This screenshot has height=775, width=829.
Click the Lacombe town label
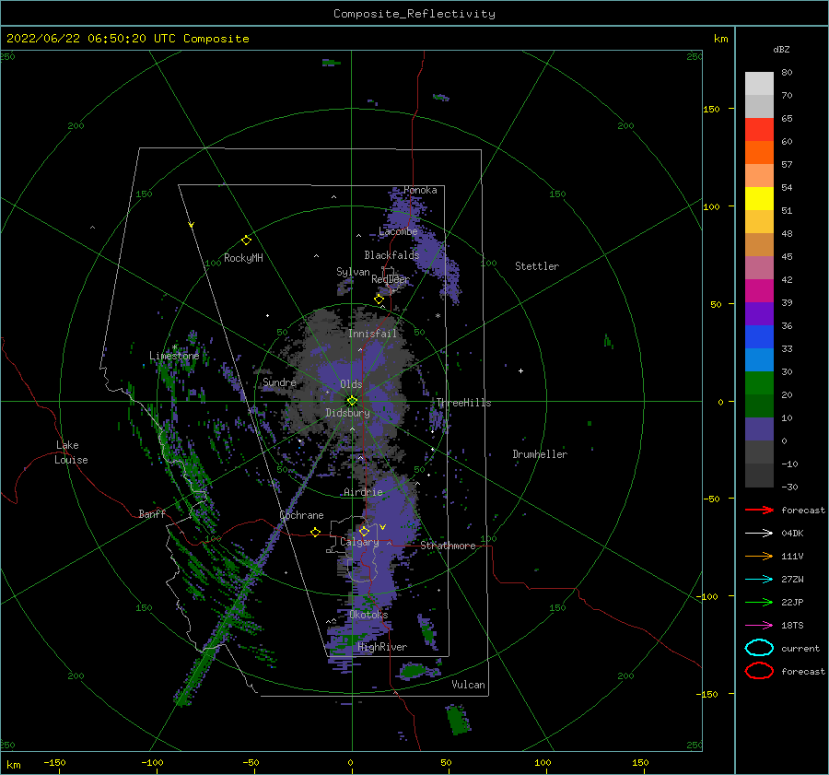point(398,231)
